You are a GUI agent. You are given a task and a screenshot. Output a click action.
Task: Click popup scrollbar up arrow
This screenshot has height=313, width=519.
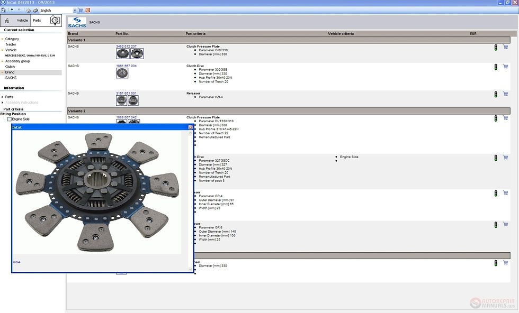tap(190, 133)
